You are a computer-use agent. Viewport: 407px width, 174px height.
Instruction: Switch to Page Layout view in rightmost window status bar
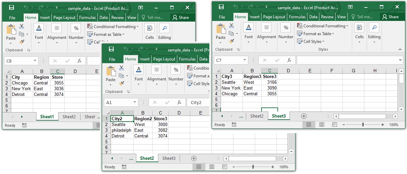321,125
